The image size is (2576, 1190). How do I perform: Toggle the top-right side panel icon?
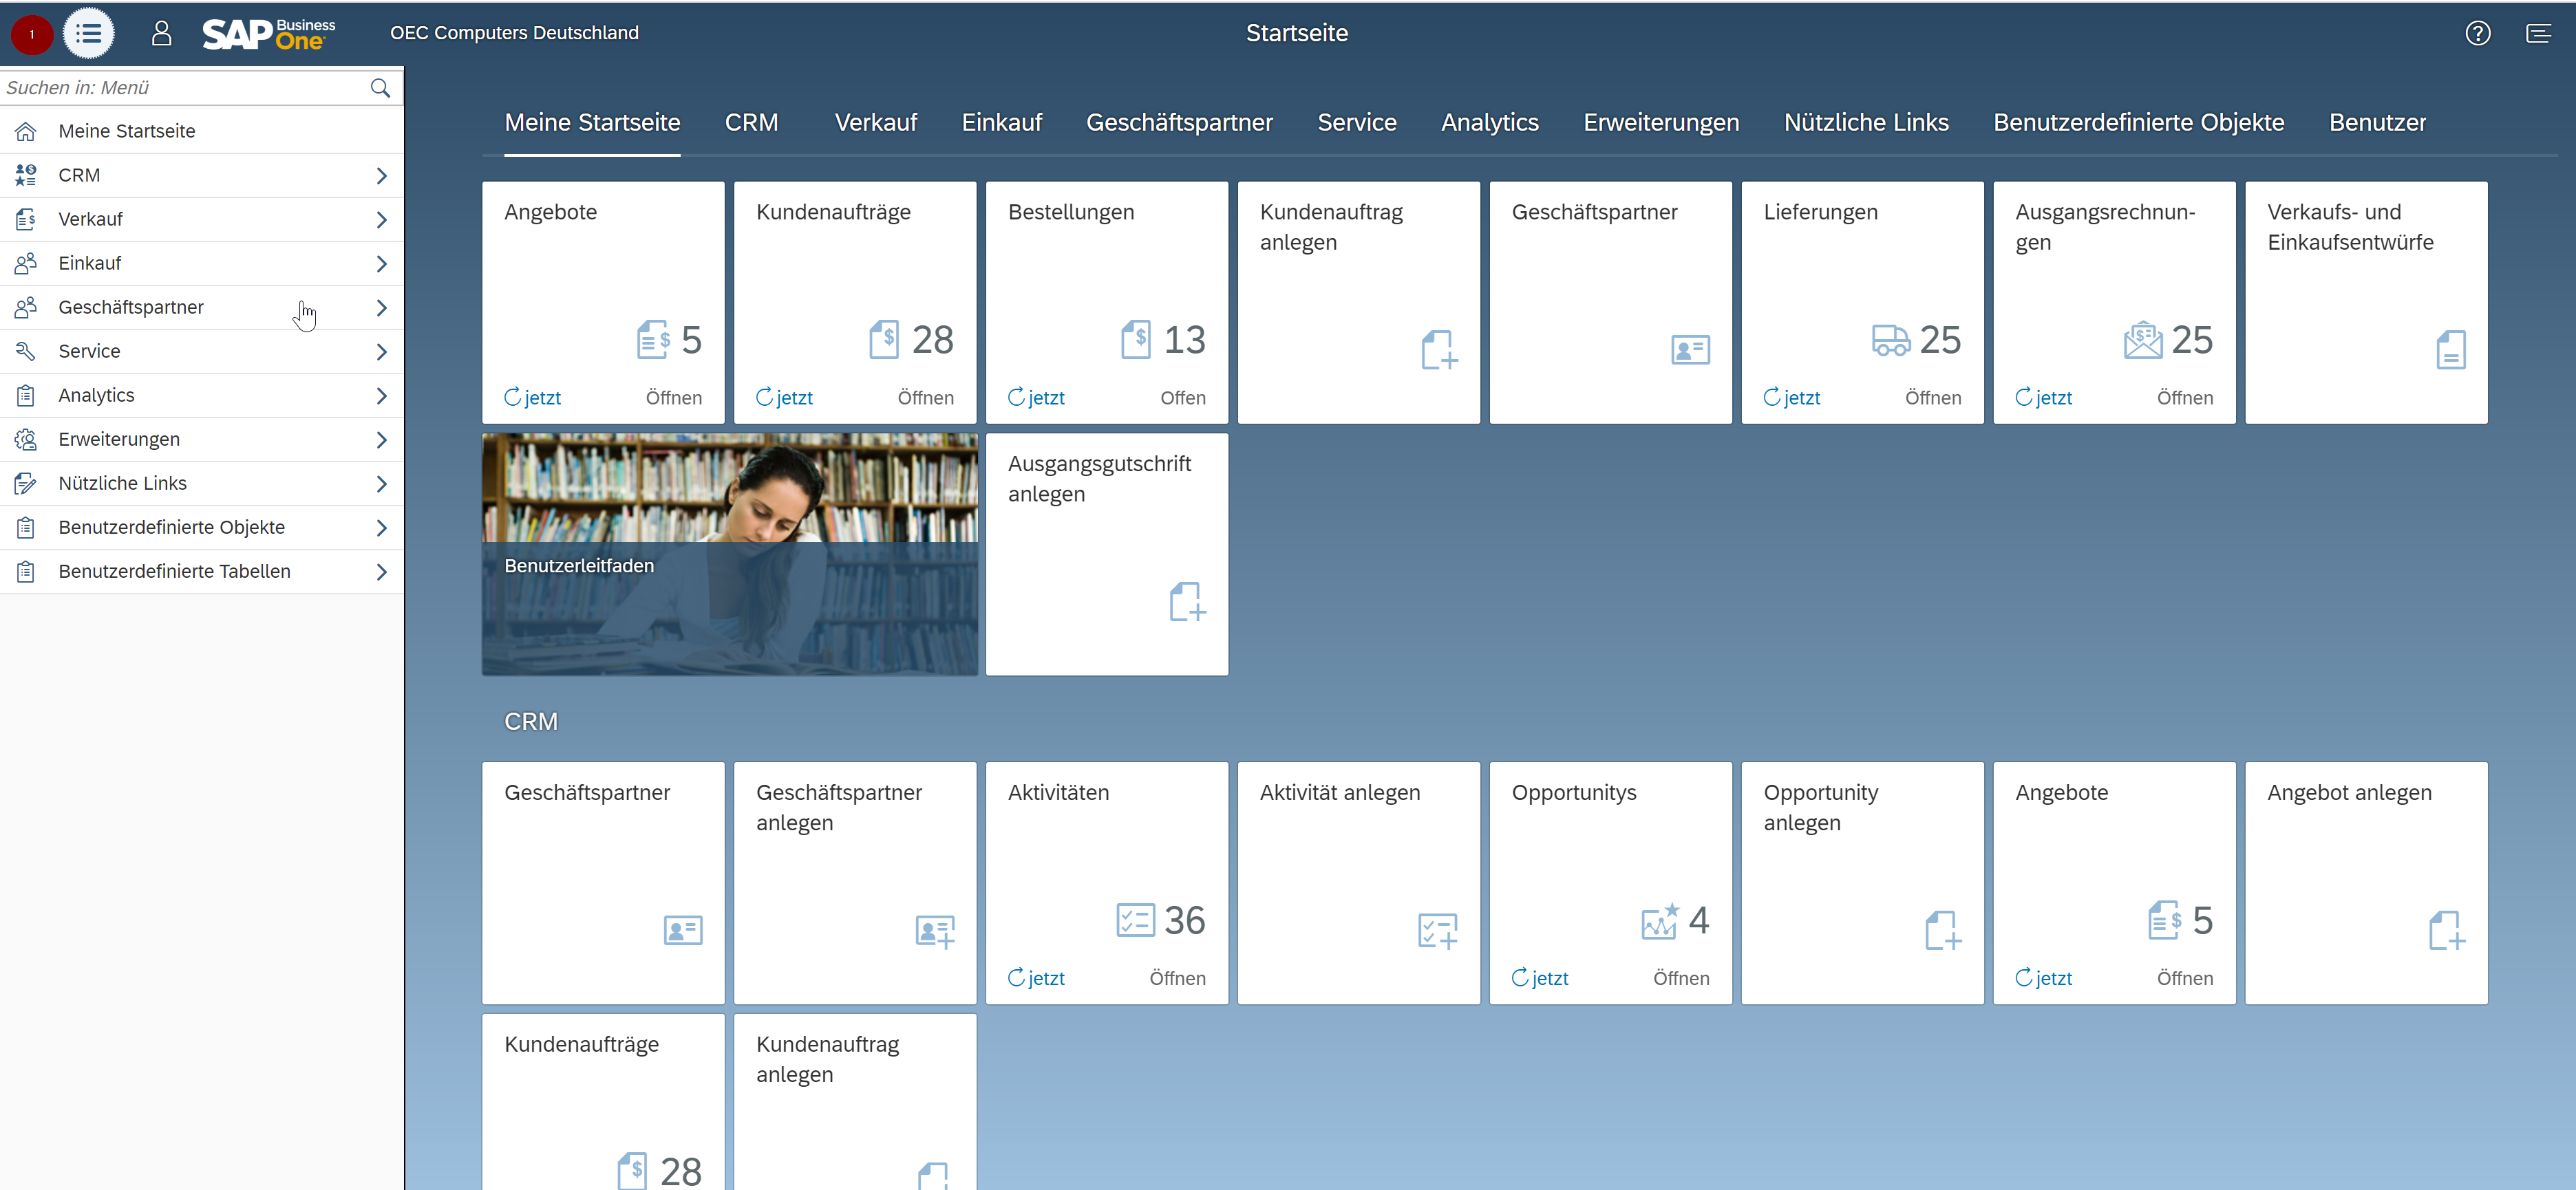2538,34
